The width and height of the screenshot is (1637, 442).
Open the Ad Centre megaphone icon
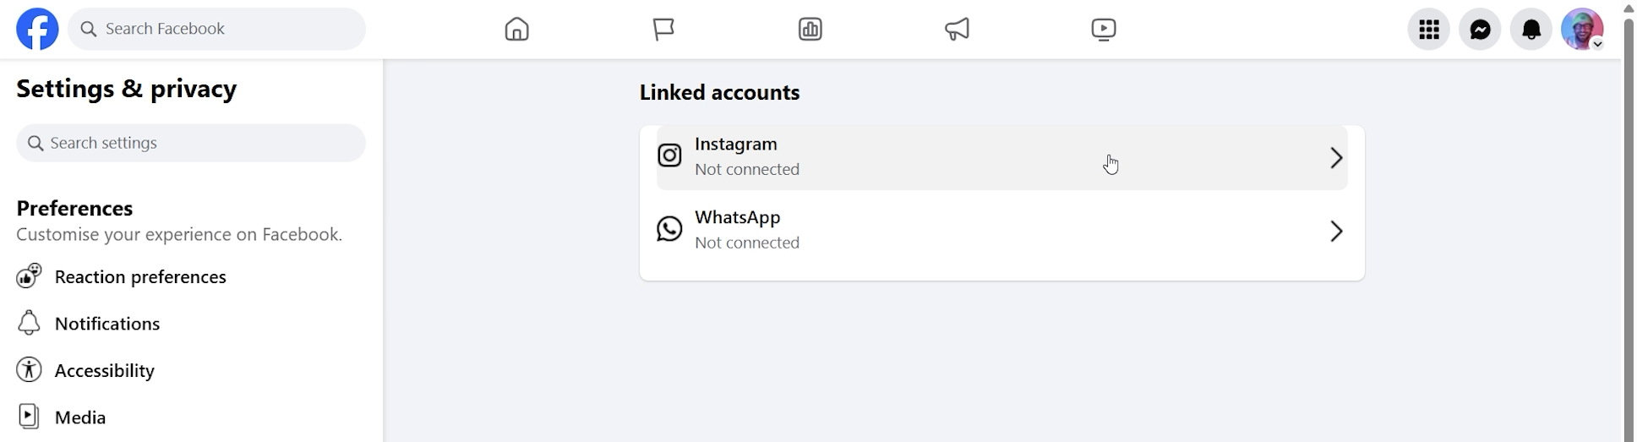click(957, 30)
